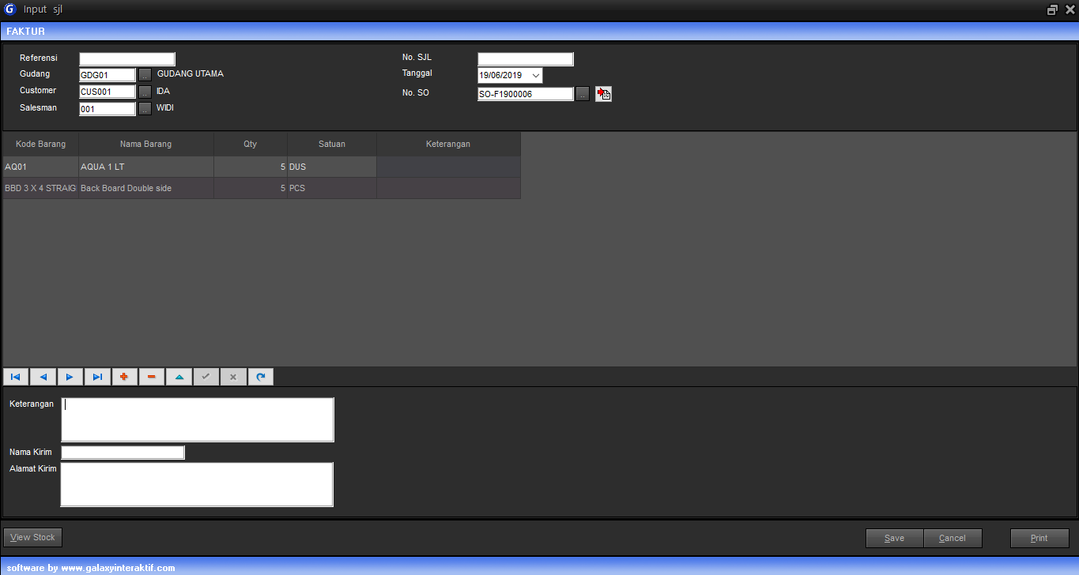Refresh data in the grid navigator
This screenshot has height=575, width=1079.
[x=260, y=377]
